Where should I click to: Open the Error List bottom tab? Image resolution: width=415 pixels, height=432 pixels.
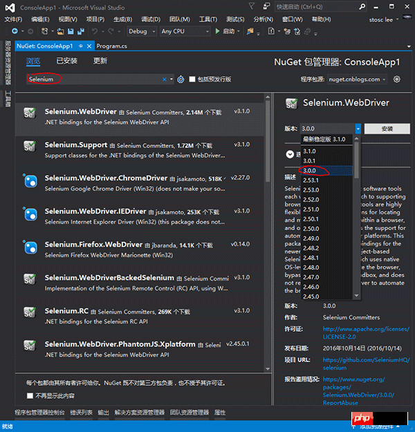point(81,413)
